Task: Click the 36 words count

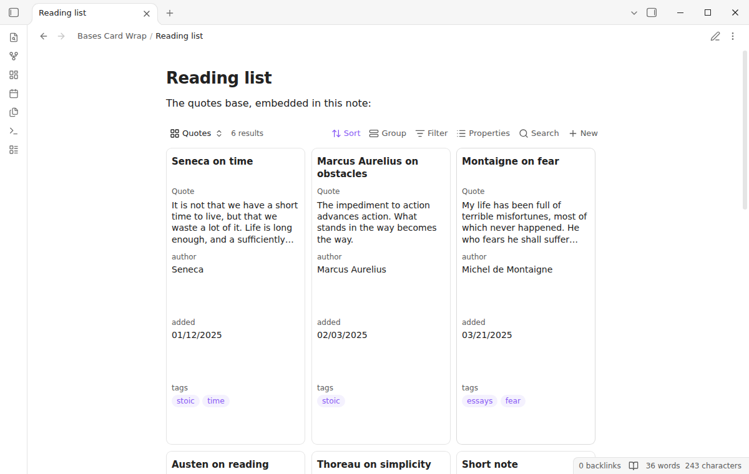Action: [x=663, y=466]
